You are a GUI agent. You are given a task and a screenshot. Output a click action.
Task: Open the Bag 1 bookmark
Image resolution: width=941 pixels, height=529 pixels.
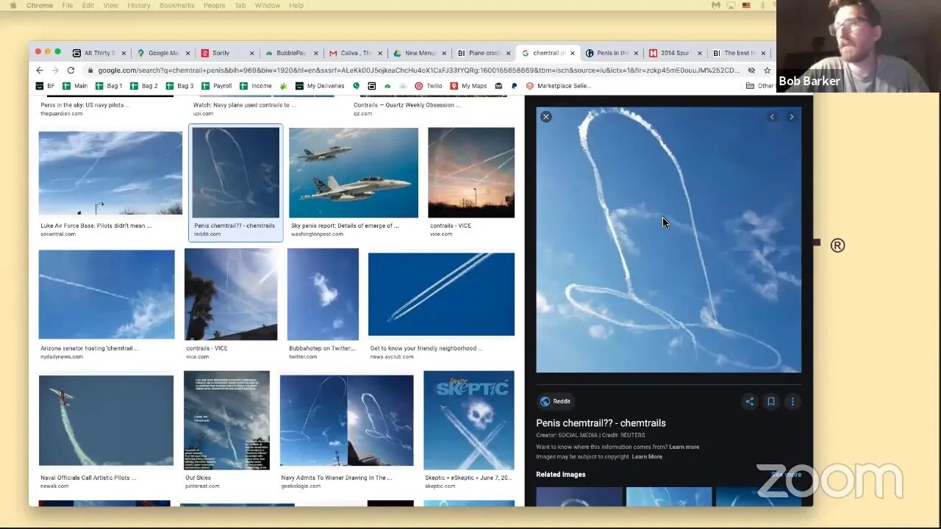109,86
